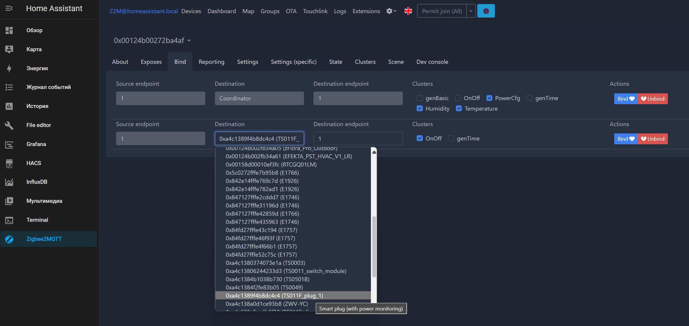689x326 pixels.
Task: Click the dropdown scroll-up arrow
Action: coord(374,152)
